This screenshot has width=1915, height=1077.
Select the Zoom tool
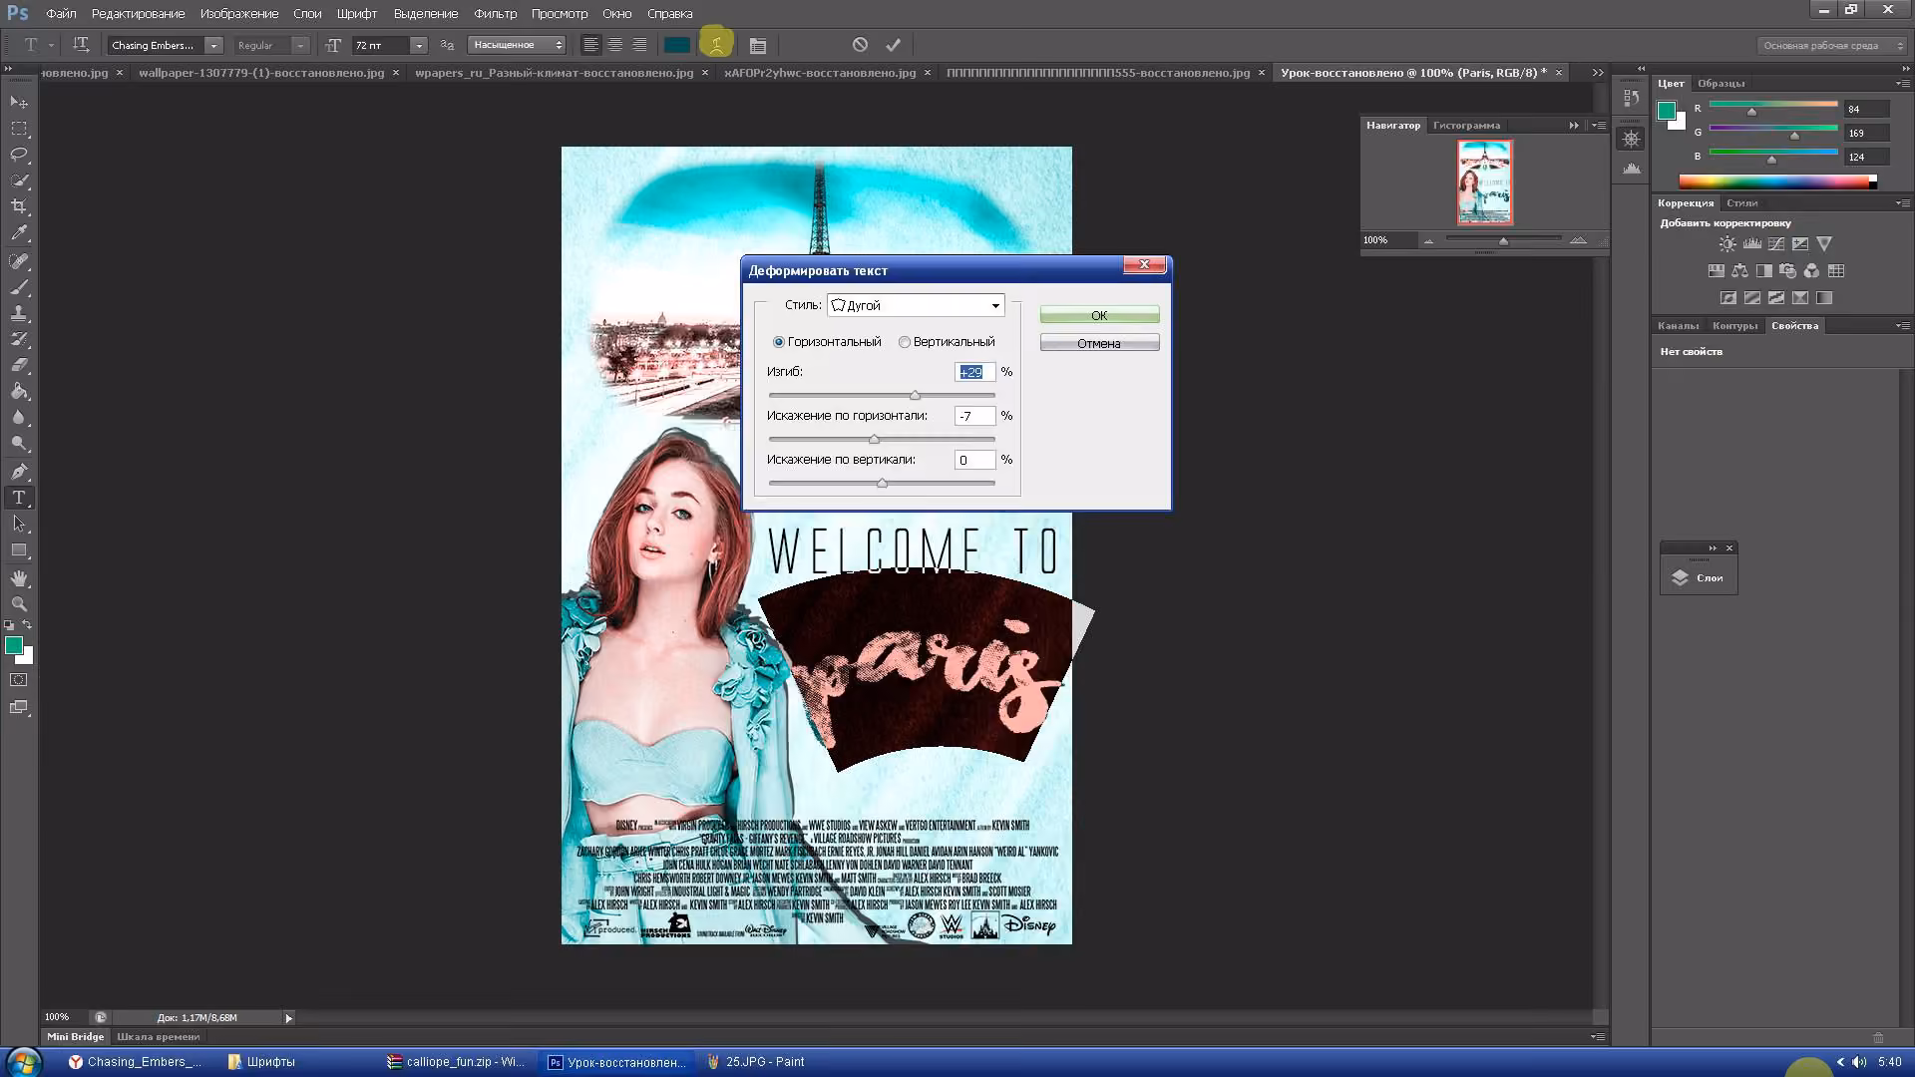(x=19, y=604)
